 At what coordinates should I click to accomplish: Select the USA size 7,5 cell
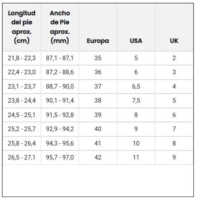pos(136,101)
